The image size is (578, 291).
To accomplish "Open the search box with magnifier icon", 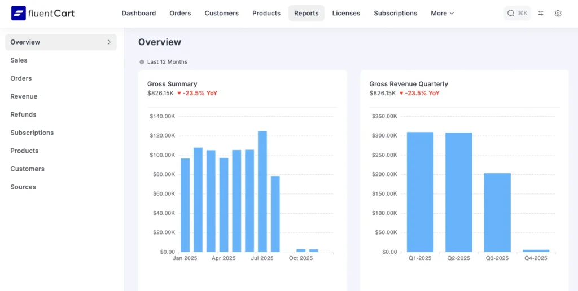I will [x=516, y=13].
